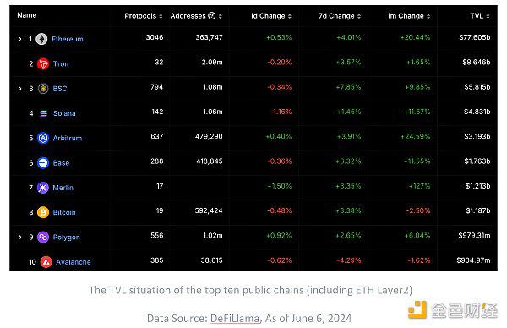The width and height of the screenshot is (507, 328).
Task: Click the BSC coin icon
Action: tap(43, 89)
